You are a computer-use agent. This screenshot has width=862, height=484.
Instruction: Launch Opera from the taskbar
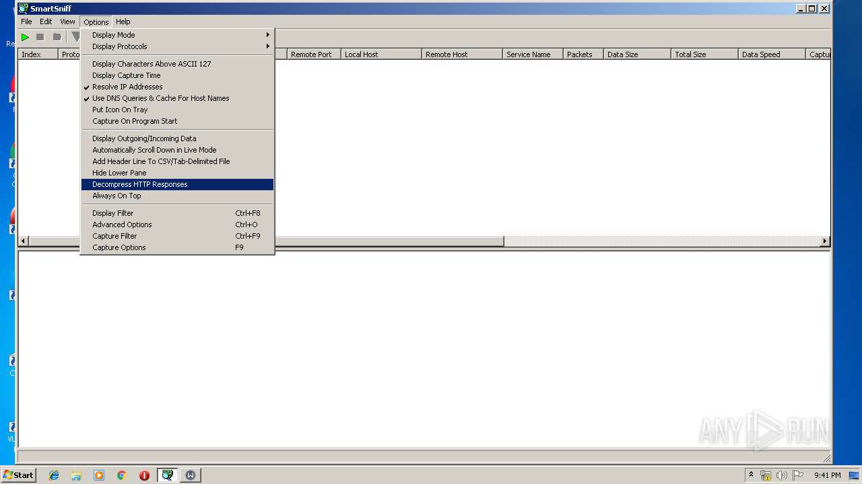(x=144, y=475)
